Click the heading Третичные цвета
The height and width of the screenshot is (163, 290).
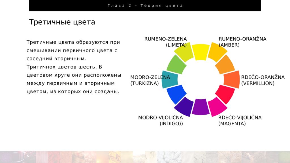pos(62,22)
